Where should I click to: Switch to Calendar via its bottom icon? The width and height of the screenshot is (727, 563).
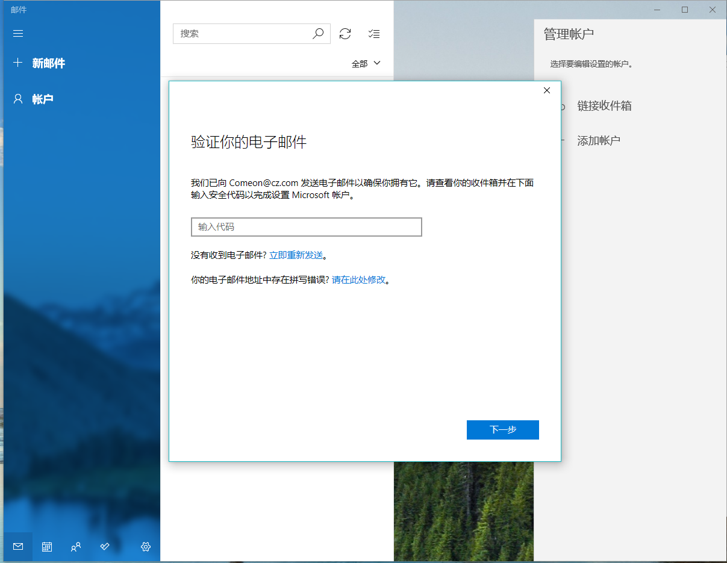click(x=46, y=547)
